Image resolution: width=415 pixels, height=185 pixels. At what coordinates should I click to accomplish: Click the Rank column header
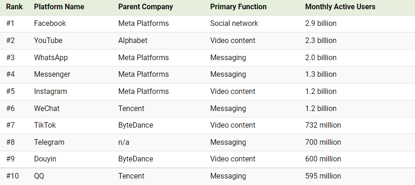[x=14, y=7]
